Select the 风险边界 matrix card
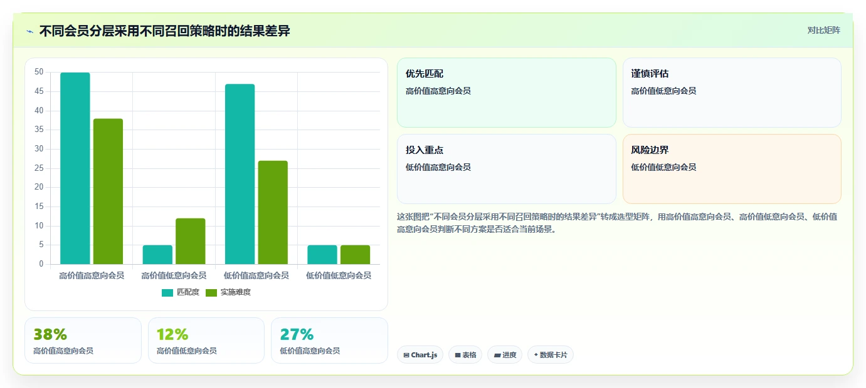This screenshot has height=388, width=866. [x=732, y=169]
